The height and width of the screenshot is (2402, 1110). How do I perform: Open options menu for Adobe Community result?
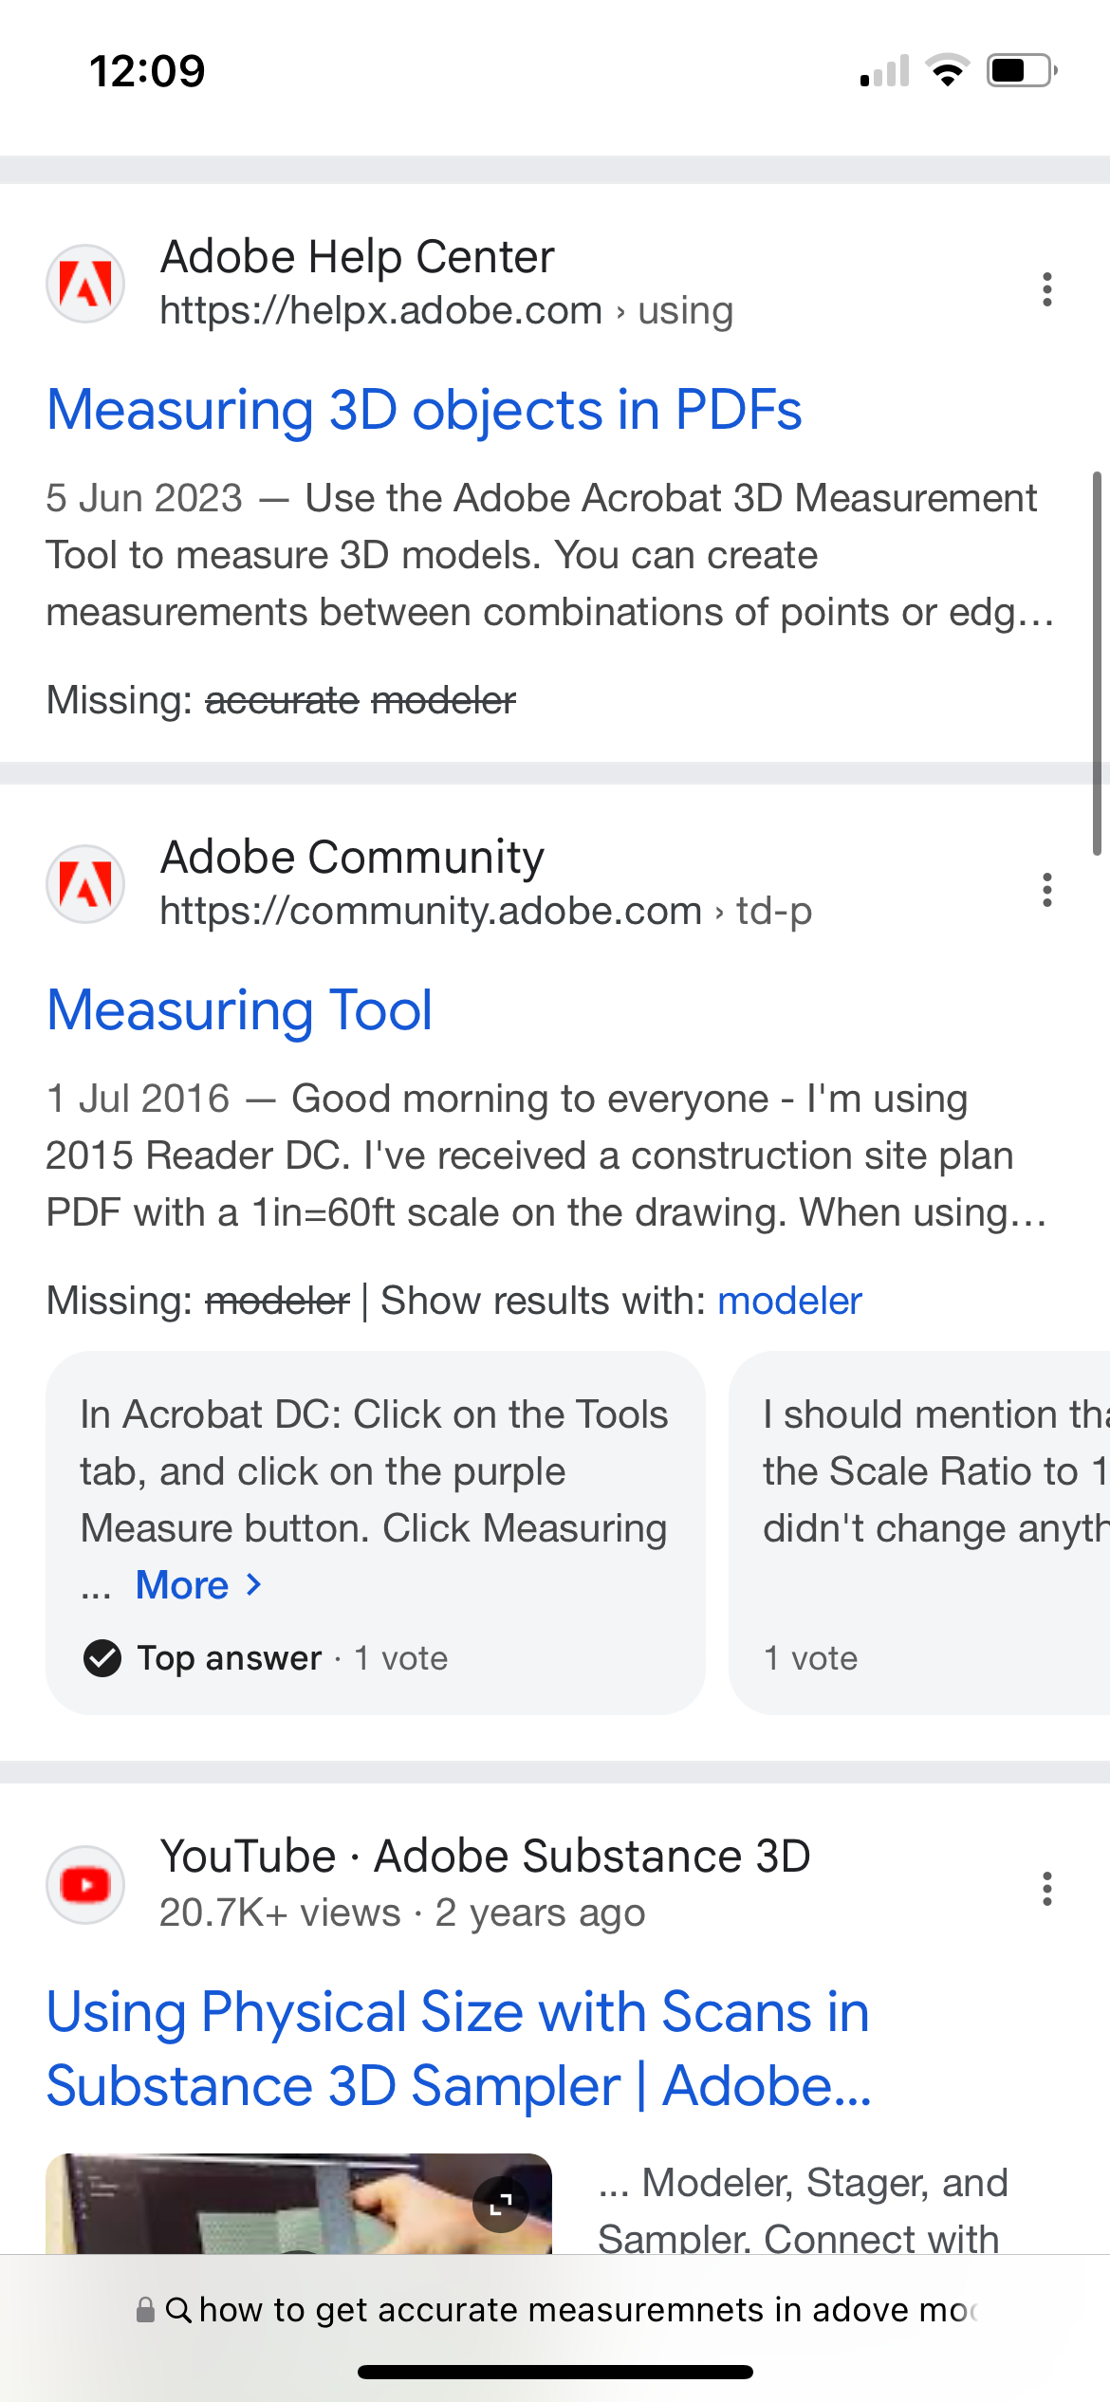[1045, 890]
